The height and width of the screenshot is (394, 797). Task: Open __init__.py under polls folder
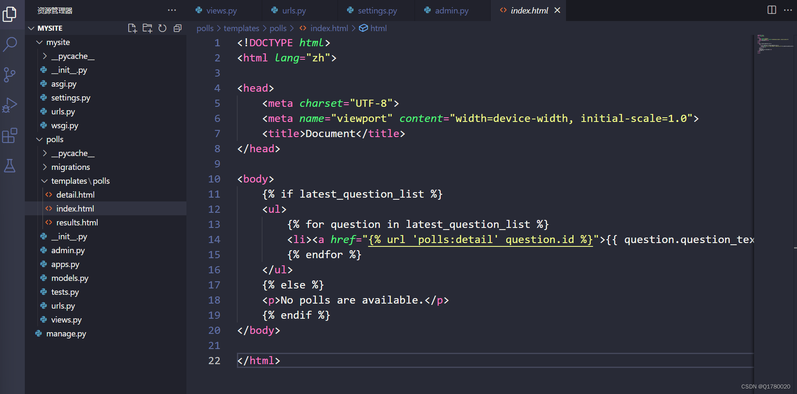(x=106, y=236)
